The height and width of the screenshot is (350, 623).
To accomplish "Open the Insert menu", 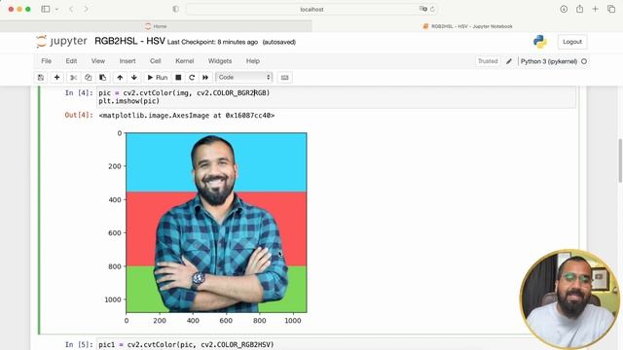I will click(128, 61).
